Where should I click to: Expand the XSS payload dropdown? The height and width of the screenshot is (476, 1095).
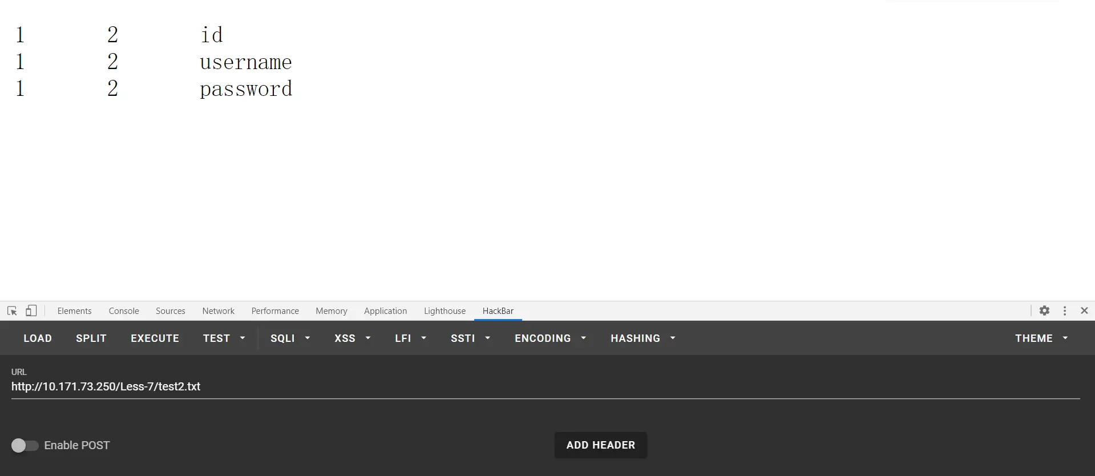click(x=352, y=338)
